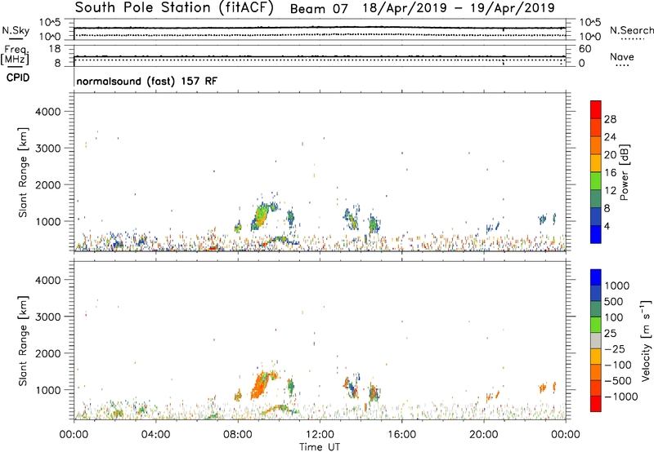
Task: Click the 20:00 time axis label
Action: 484,435
